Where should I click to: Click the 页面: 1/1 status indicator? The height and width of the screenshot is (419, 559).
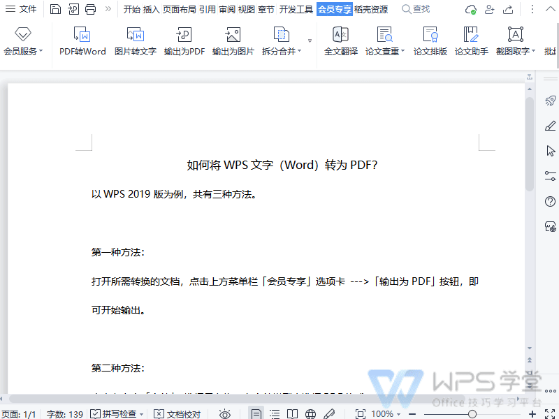[19, 414]
